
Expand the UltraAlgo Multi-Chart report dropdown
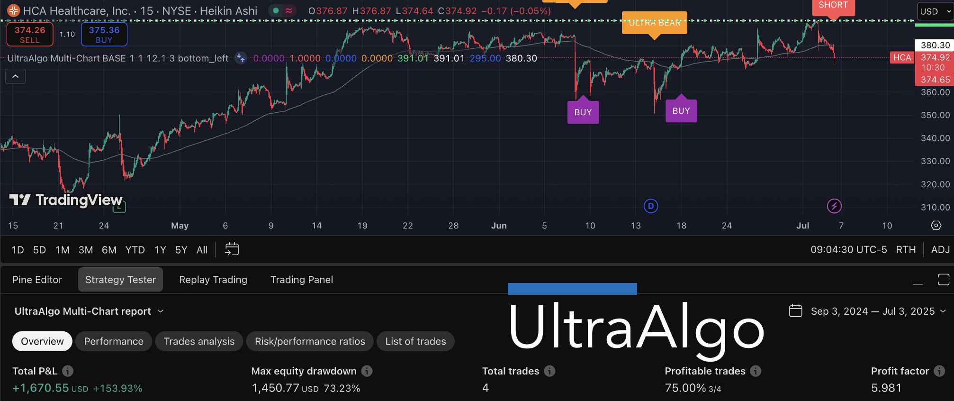tap(89, 311)
